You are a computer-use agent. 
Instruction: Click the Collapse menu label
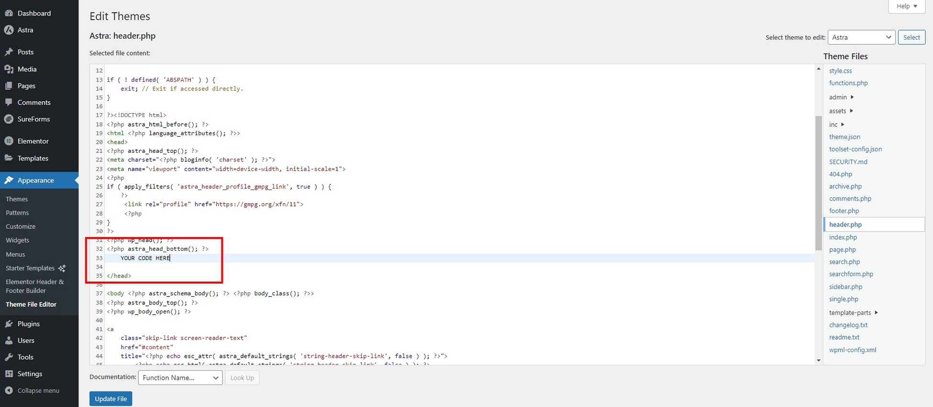(x=38, y=391)
